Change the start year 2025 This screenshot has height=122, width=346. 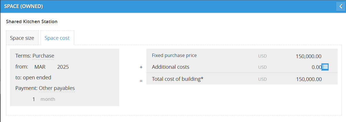point(63,67)
